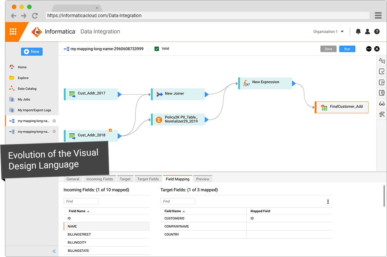This screenshot has width=387, height=257.
Task: Click the validation checkmark icon in right toolbar
Action: (382, 72)
